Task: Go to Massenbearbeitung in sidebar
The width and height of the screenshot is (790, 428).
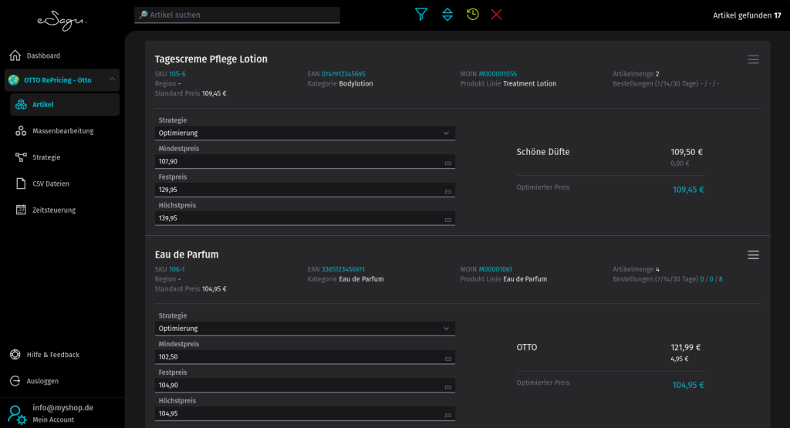Action: tap(62, 131)
